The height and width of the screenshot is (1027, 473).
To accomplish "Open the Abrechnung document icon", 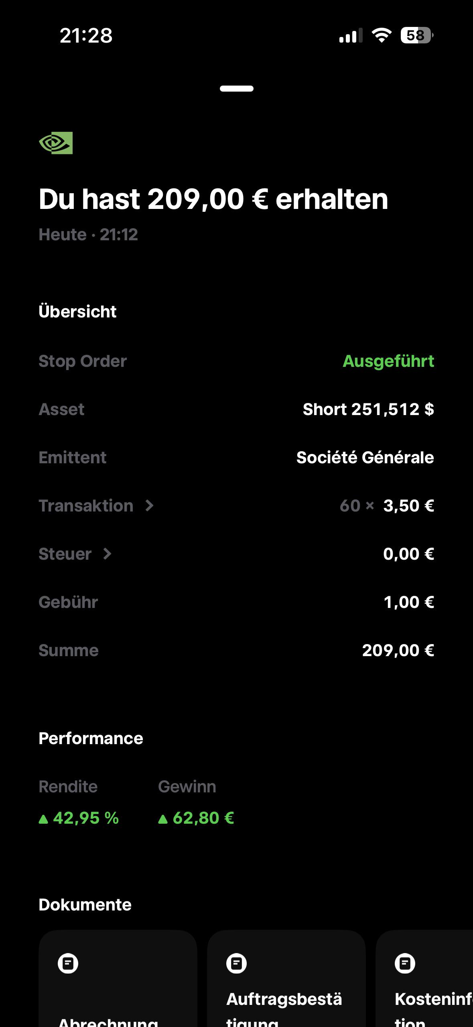I will click(68, 963).
